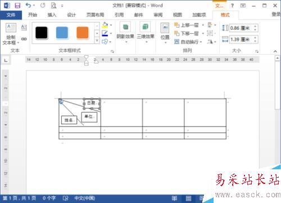The image size is (281, 203).
Task: Open the 审阅 ribbon tab
Action: (x=158, y=15)
